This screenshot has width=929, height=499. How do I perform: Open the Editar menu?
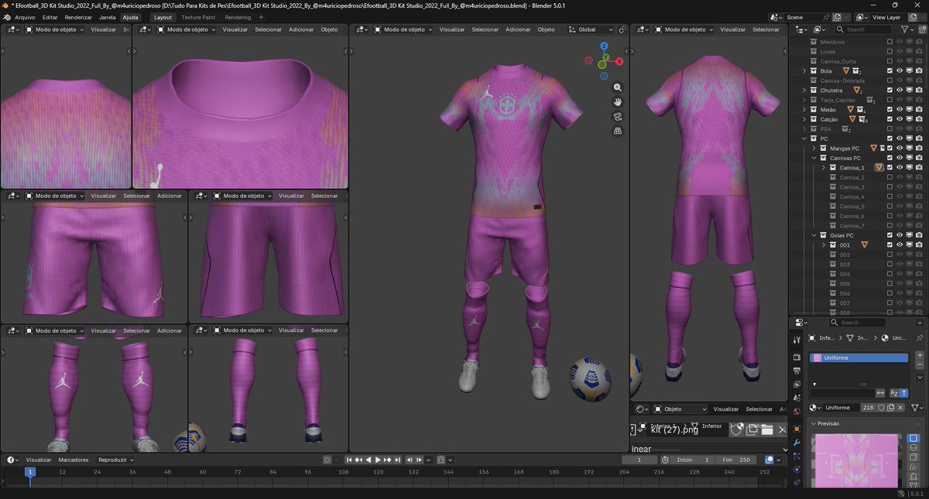click(x=50, y=17)
